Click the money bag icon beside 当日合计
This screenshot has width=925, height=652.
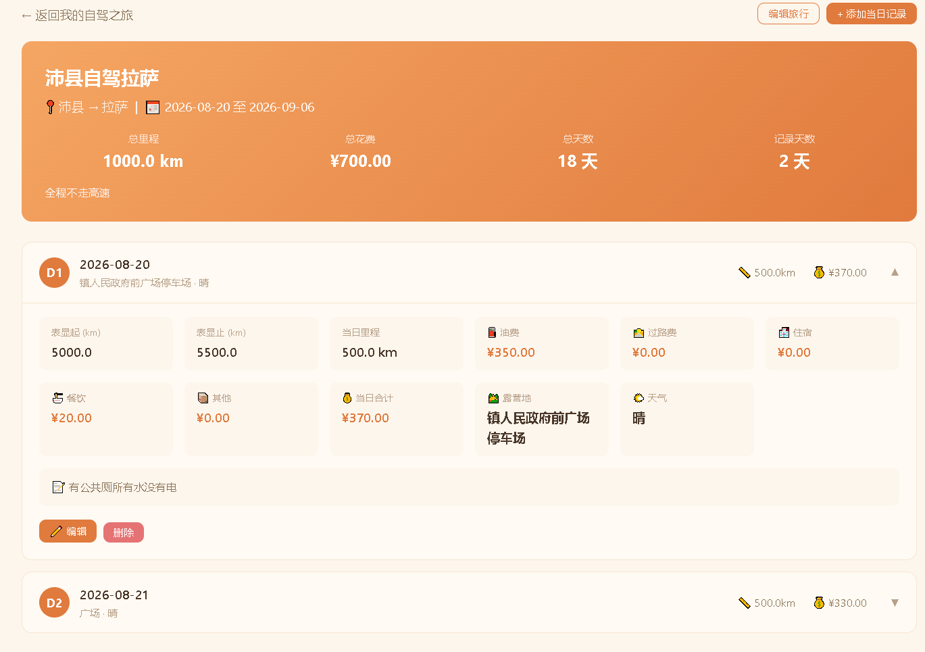tap(347, 398)
